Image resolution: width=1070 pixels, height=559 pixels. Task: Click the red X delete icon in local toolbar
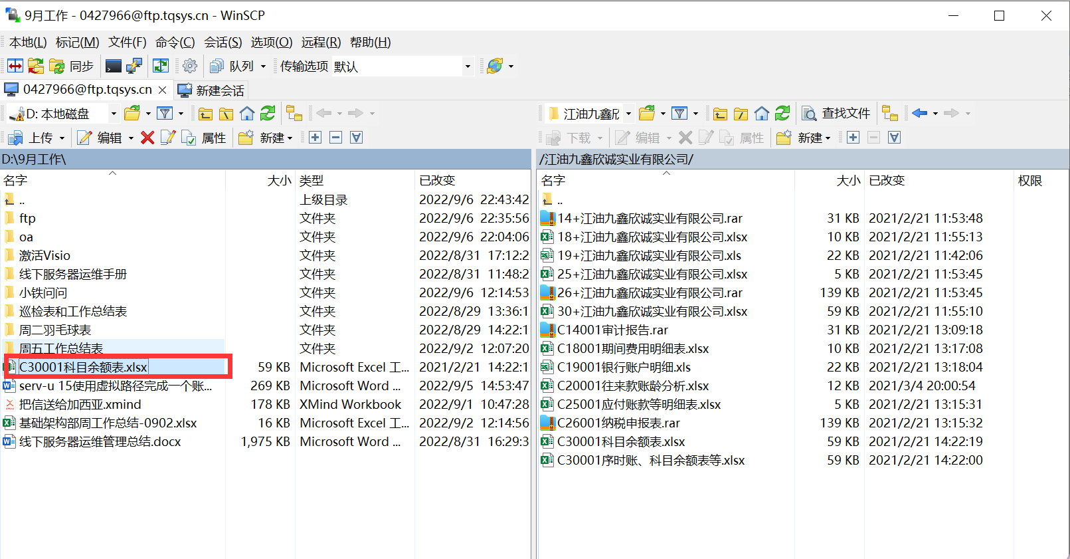click(147, 138)
